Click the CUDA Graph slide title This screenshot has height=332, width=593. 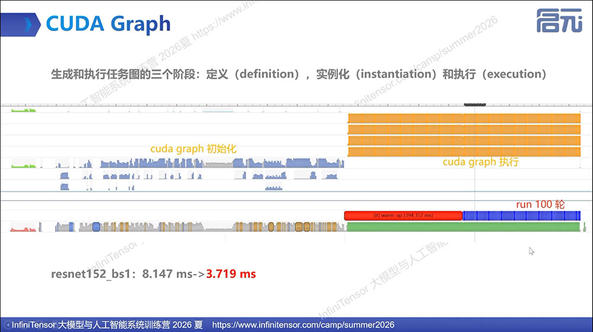(108, 24)
